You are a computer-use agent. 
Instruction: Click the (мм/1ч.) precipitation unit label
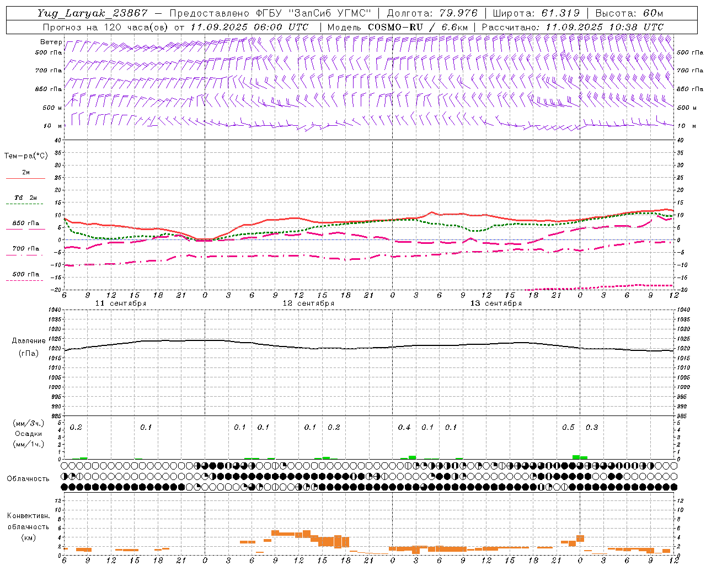pyautogui.click(x=29, y=444)
